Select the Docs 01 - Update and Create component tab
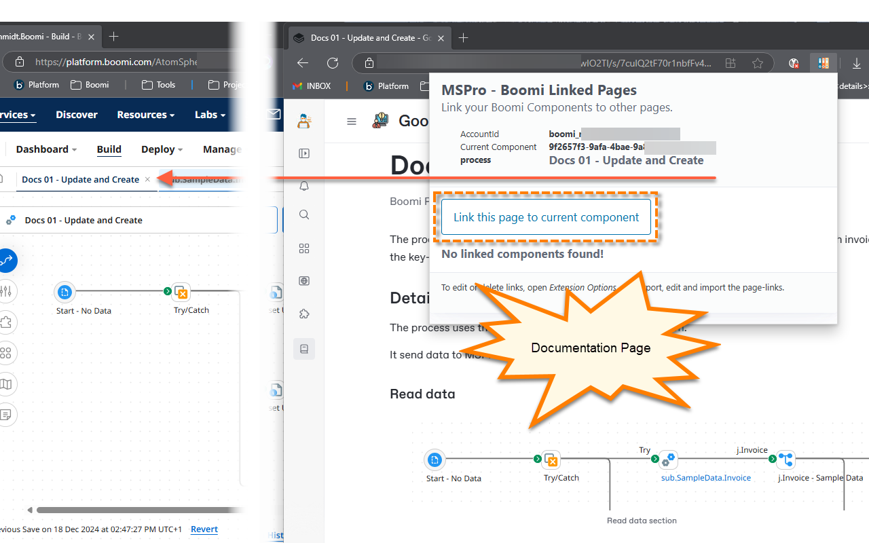 (80, 179)
